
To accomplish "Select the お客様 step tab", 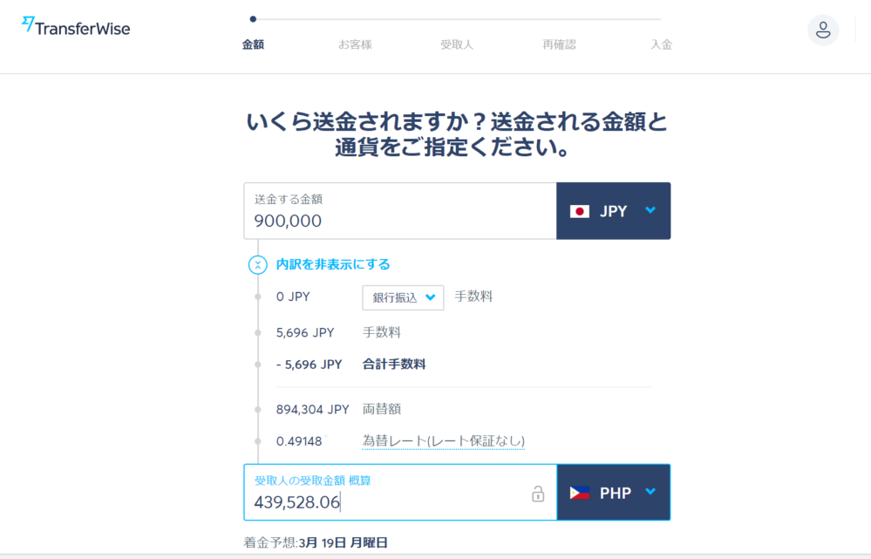I will pyautogui.click(x=355, y=44).
